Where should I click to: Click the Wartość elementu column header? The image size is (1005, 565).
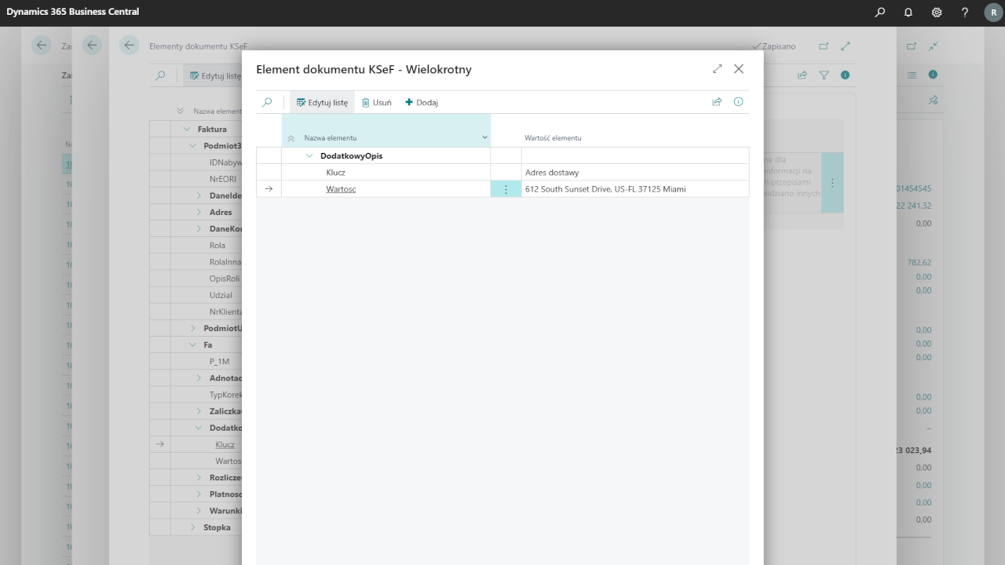pos(553,138)
